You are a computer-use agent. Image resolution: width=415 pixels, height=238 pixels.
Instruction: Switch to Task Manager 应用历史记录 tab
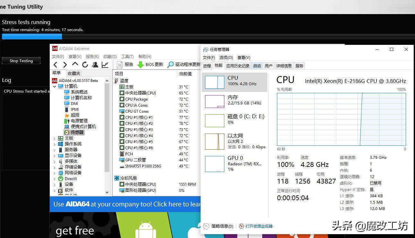(238, 66)
